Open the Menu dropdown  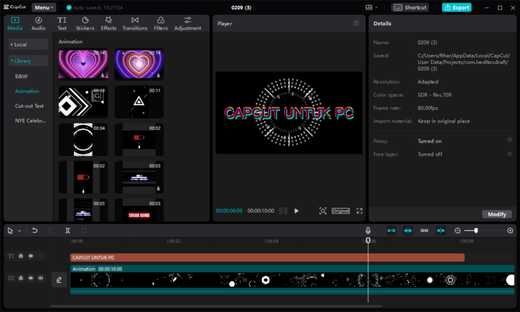44,7
